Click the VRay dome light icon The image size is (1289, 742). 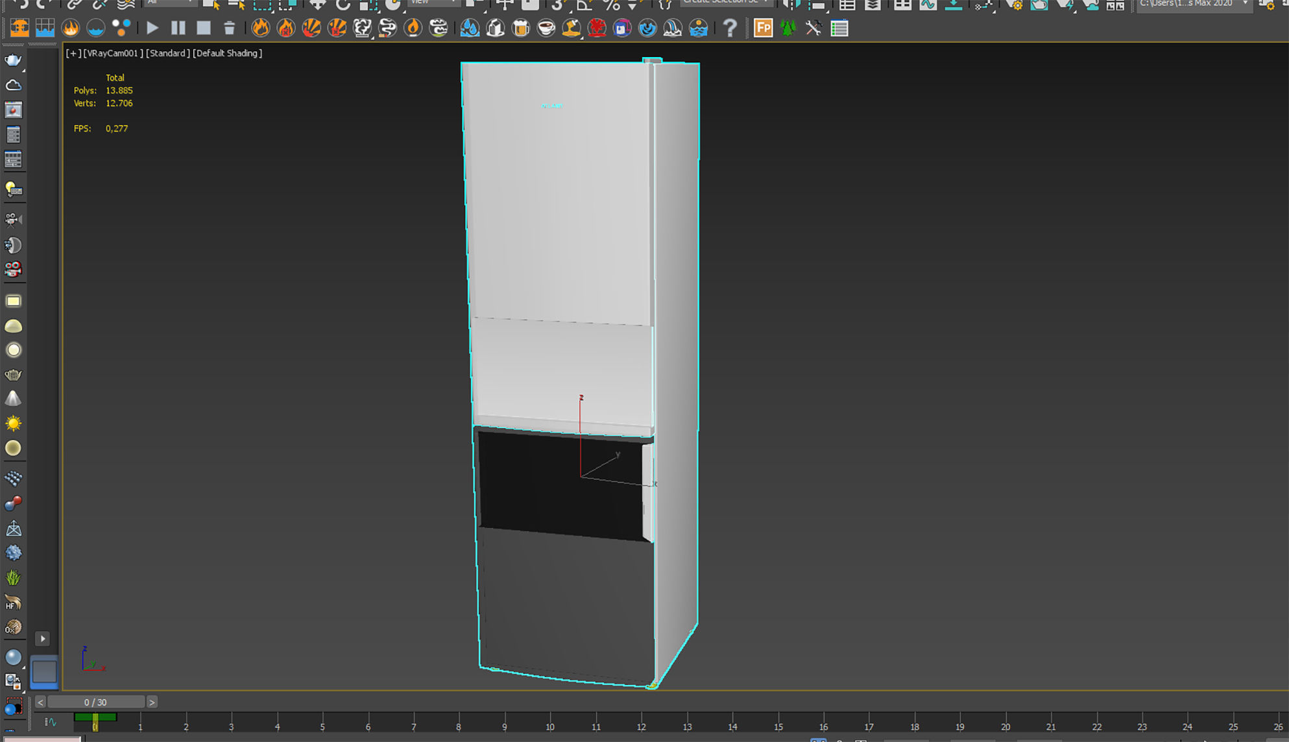click(x=13, y=326)
